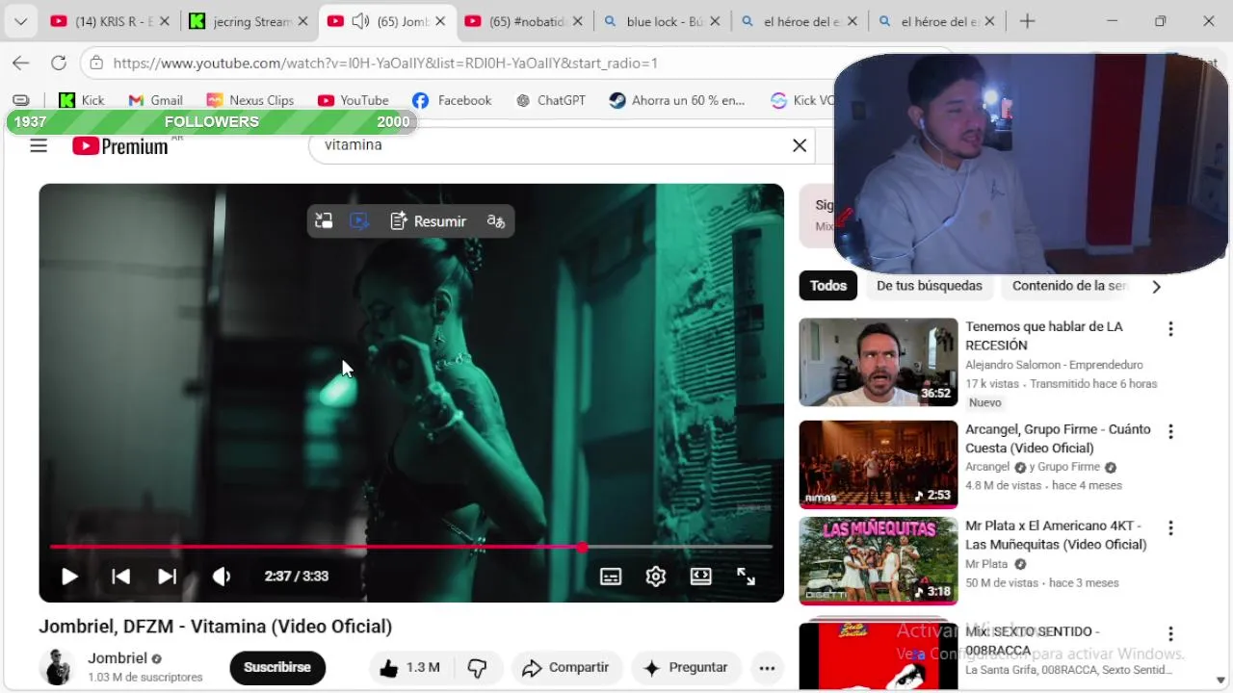Open Mr Plata x El Americano 4KT title
This screenshot has height=693, width=1233.
point(1056,535)
